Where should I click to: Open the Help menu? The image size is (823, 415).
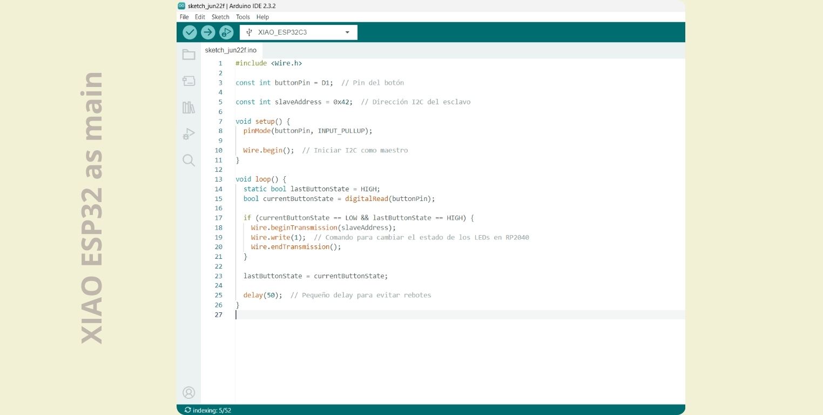tap(262, 17)
